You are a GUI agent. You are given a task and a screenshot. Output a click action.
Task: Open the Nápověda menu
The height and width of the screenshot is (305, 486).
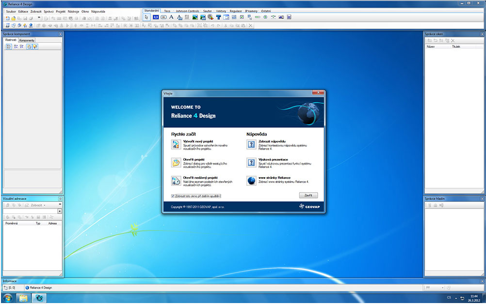98,12
